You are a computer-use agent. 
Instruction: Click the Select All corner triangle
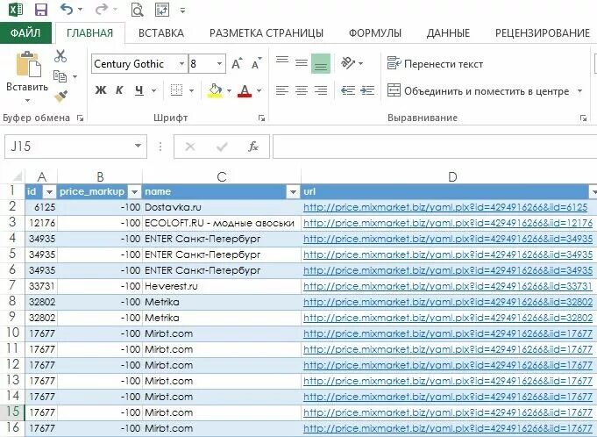(18, 176)
